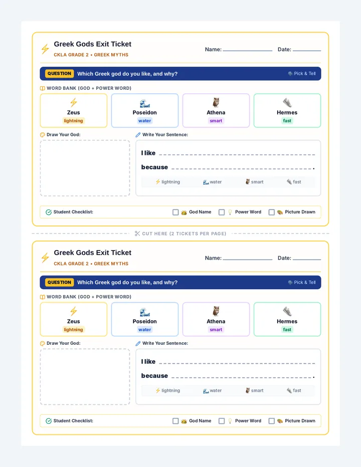Click the book icon beside bottom Word Bank

[42, 297]
